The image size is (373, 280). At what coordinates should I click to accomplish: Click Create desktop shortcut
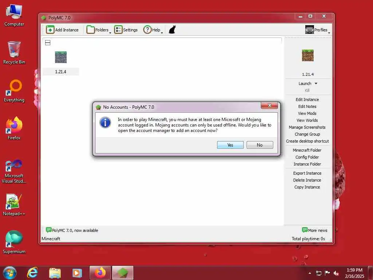(307, 141)
